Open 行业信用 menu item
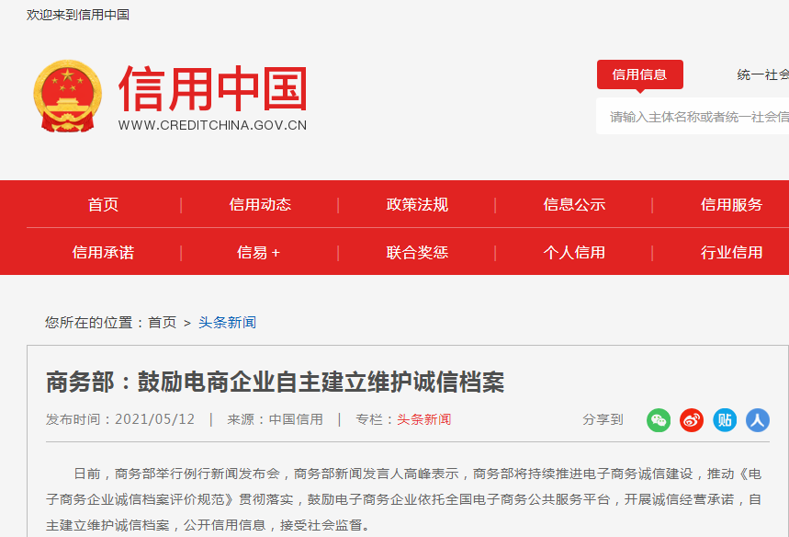Screen dimensions: 789x537 [732, 252]
